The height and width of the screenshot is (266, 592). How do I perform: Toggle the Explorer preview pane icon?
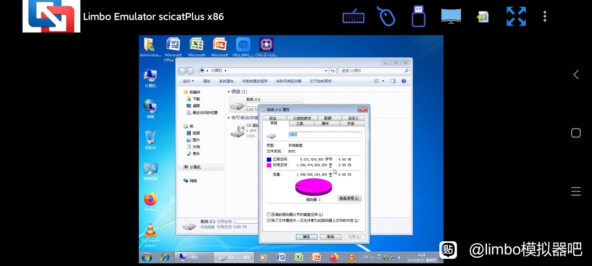point(393,81)
